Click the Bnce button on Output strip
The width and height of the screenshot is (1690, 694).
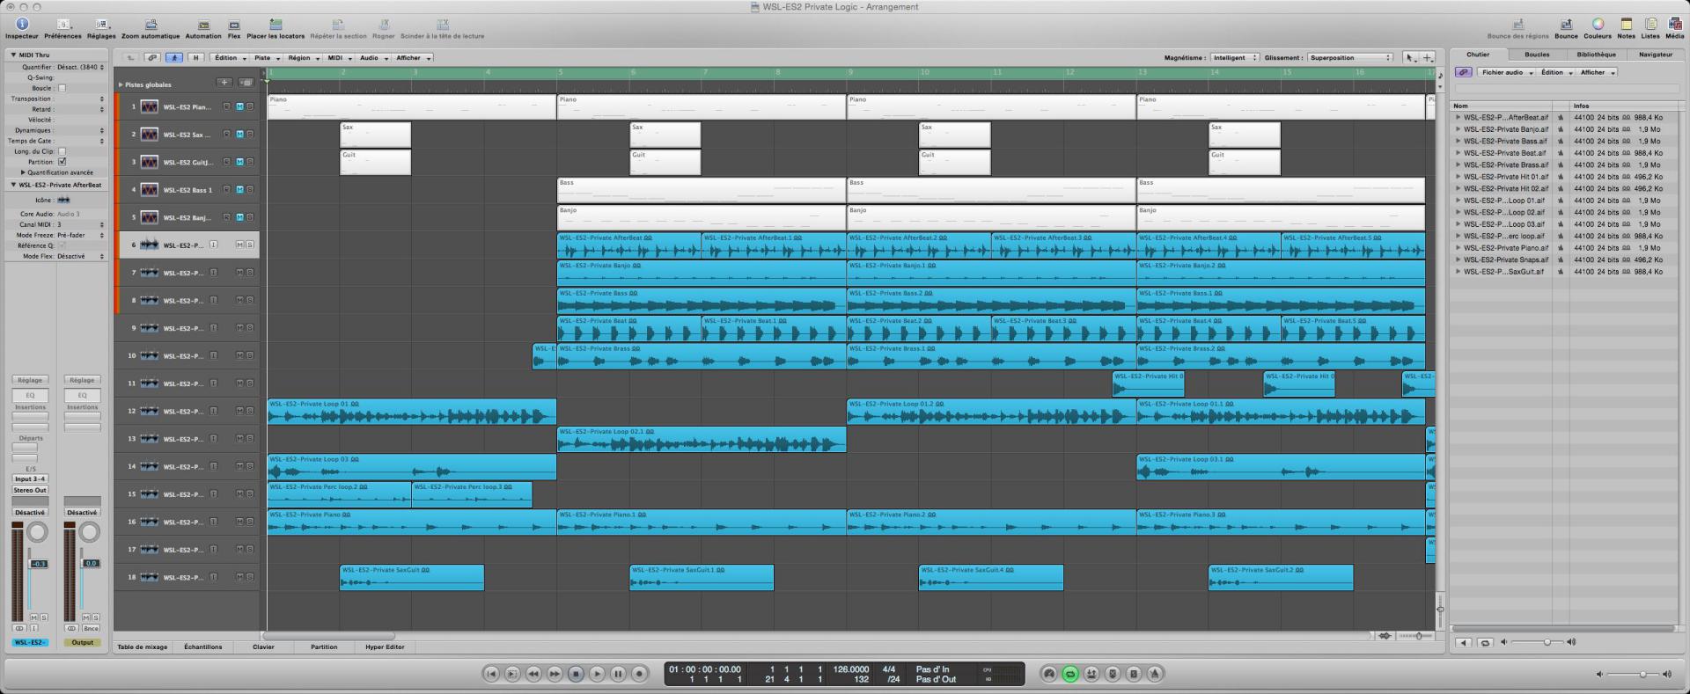coord(92,629)
